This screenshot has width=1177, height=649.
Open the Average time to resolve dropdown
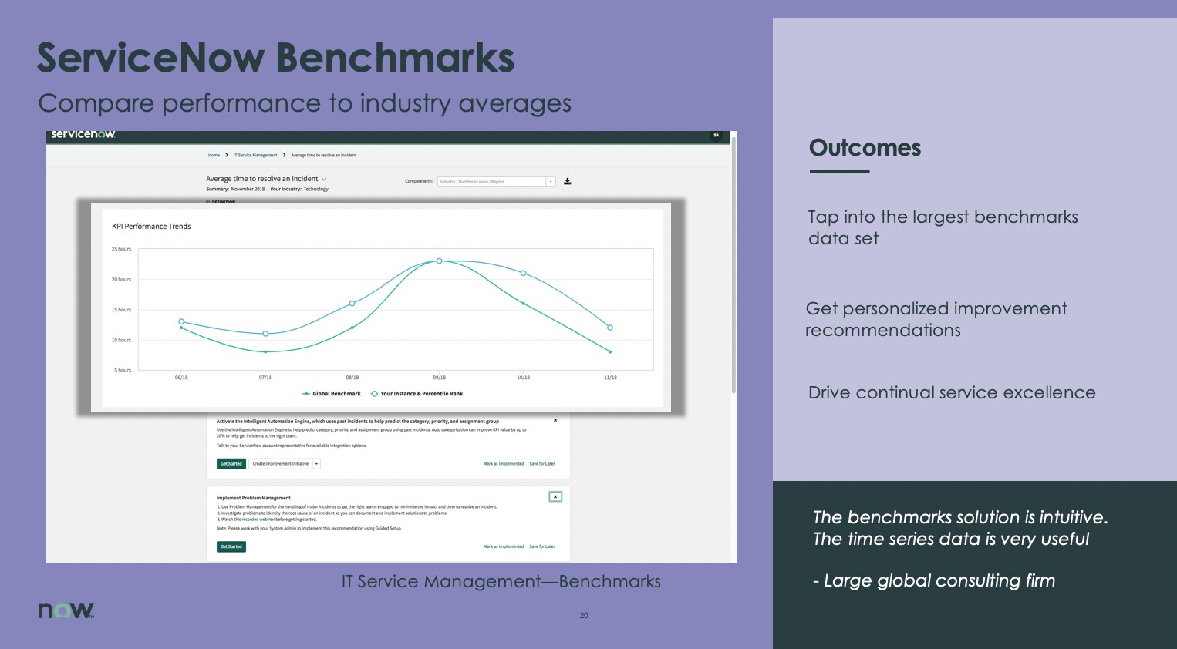[324, 179]
